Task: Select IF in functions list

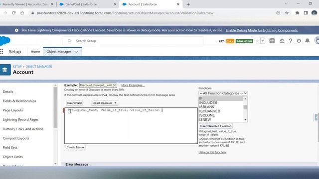Action: [x=221, y=98]
